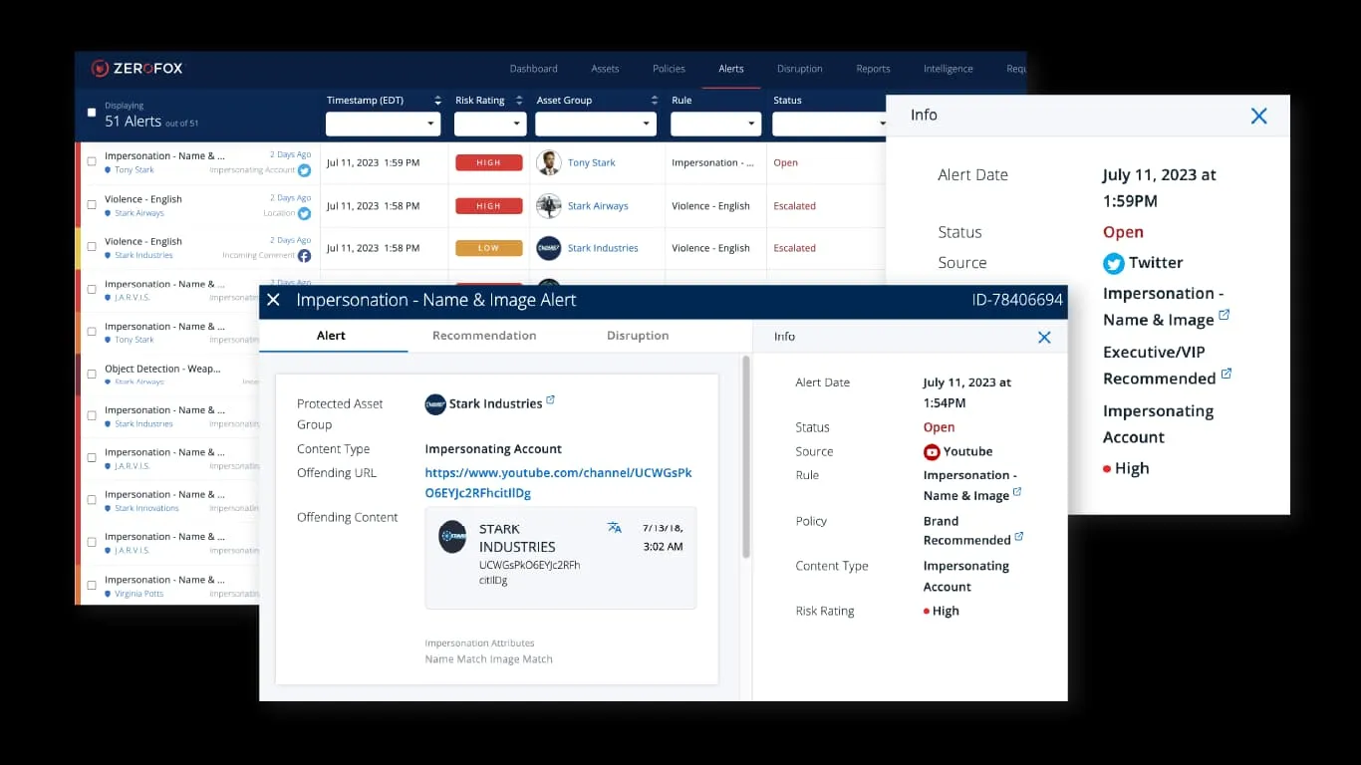
Task: Check the Impersonation alert box for Stark Industries
Action: click(x=92, y=416)
